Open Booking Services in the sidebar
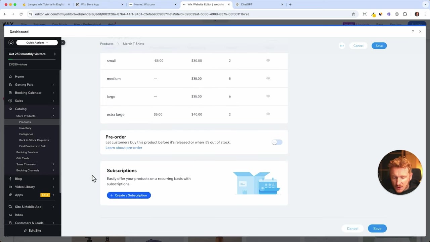This screenshot has height=242, width=430. tap(27, 152)
